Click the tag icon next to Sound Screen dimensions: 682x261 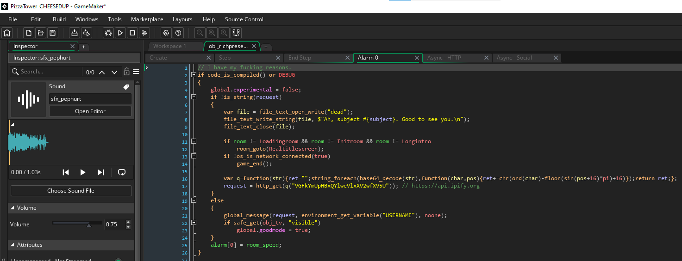click(126, 87)
